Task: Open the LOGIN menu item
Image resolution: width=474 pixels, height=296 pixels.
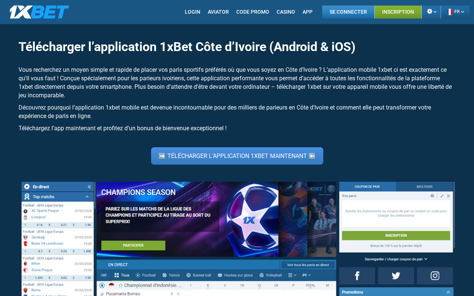Action: tap(193, 12)
